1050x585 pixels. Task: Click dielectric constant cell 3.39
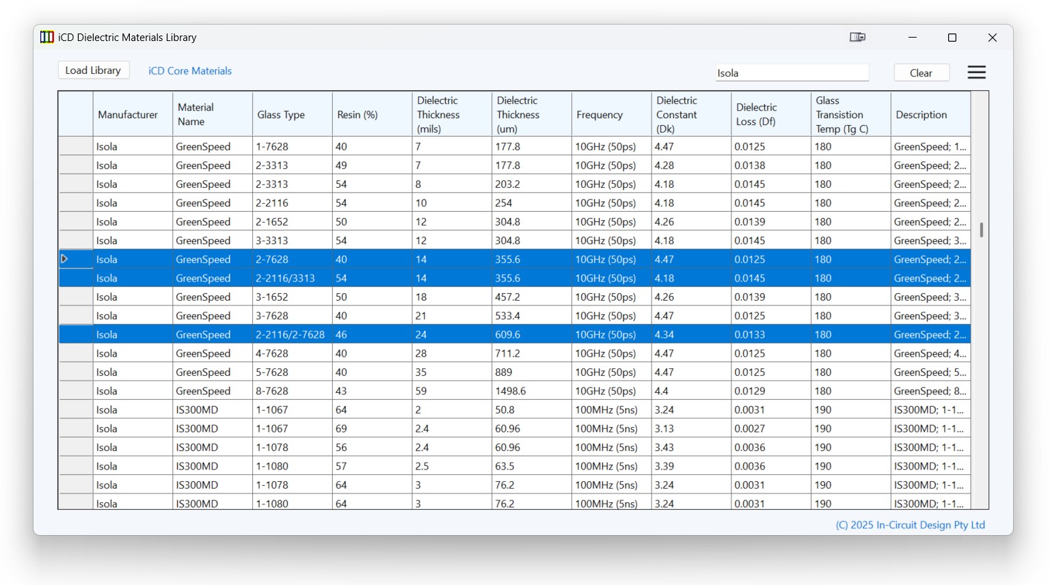(x=691, y=466)
